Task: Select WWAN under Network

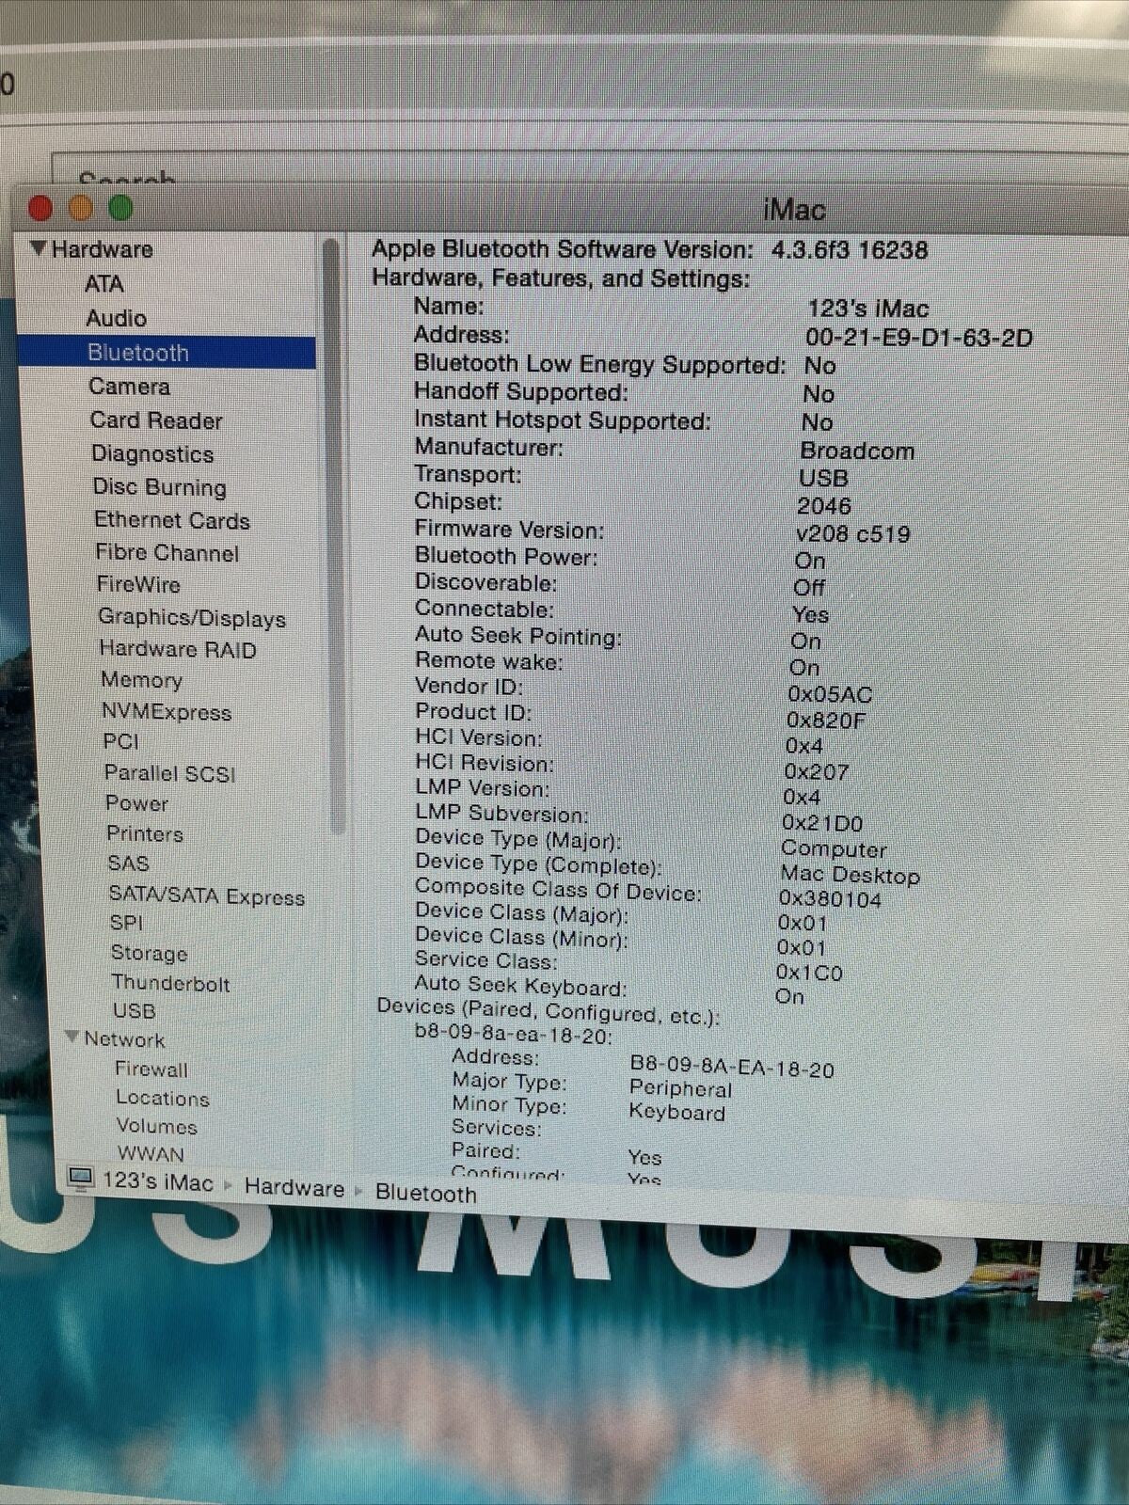Action: (x=151, y=1153)
